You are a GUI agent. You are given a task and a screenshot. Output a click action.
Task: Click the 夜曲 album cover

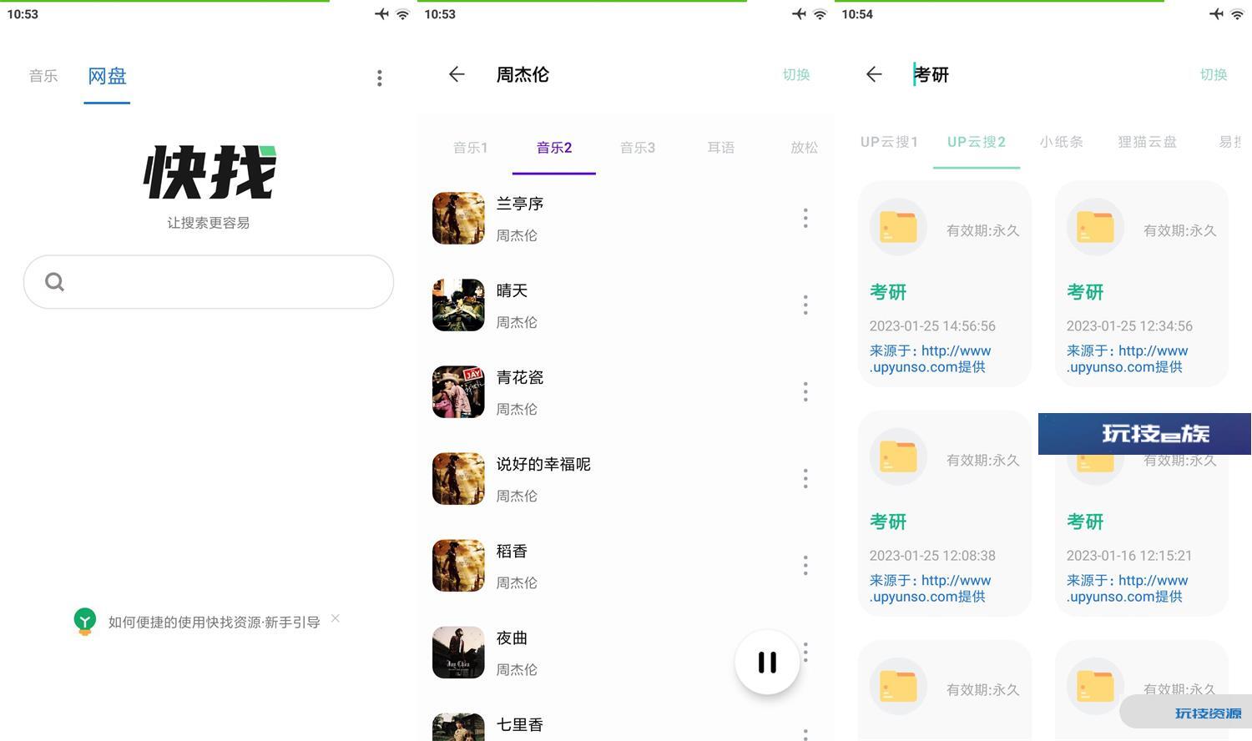click(x=458, y=652)
